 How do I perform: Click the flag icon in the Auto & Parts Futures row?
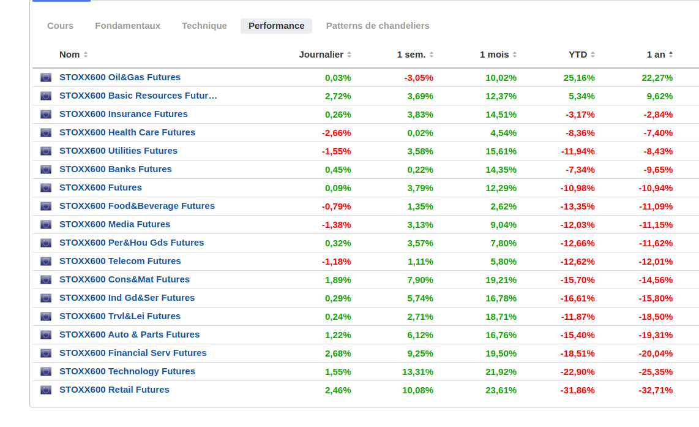[46, 334]
